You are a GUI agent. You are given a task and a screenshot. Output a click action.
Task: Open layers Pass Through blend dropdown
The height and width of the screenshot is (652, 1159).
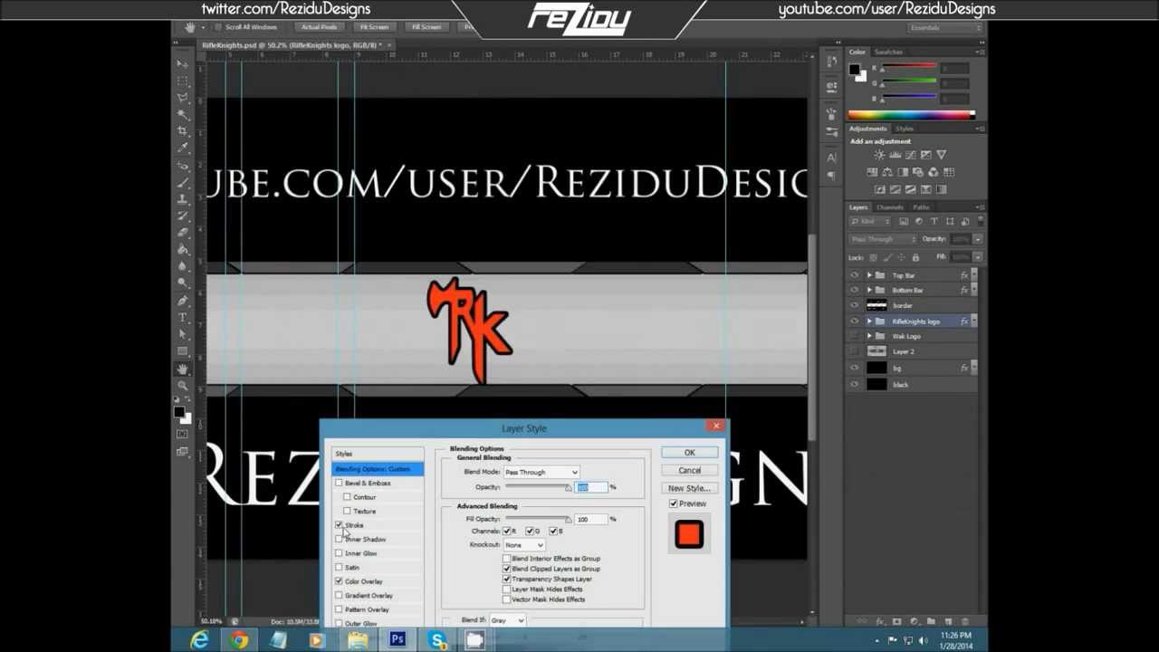(x=884, y=239)
